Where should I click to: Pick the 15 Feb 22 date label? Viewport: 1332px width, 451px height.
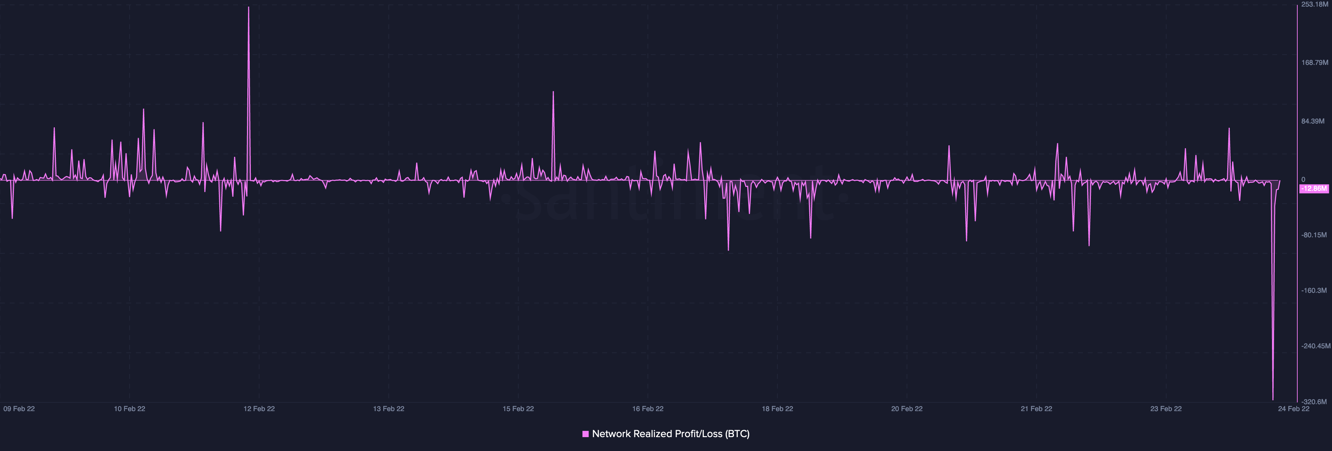tap(518, 409)
